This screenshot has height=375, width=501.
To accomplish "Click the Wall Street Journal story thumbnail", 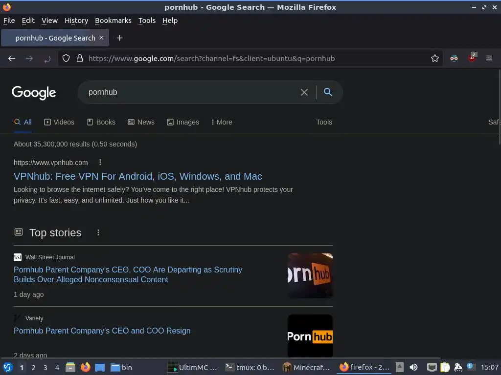I will point(310,276).
